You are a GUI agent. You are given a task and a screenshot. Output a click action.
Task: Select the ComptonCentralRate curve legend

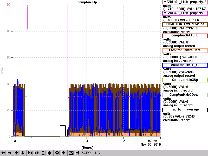pyautogui.click(x=185, y=50)
